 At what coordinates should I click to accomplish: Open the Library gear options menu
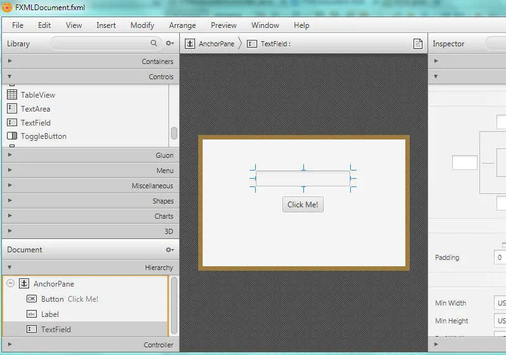click(170, 43)
